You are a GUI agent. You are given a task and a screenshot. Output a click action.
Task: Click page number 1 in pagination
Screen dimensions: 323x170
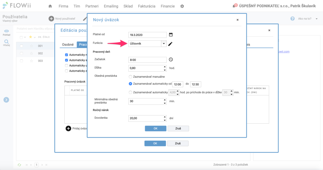37,165
